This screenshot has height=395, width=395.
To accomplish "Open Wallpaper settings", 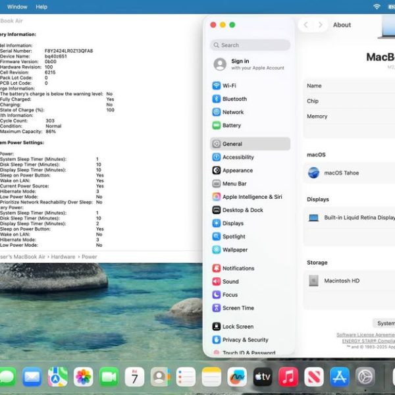I will [x=234, y=250].
